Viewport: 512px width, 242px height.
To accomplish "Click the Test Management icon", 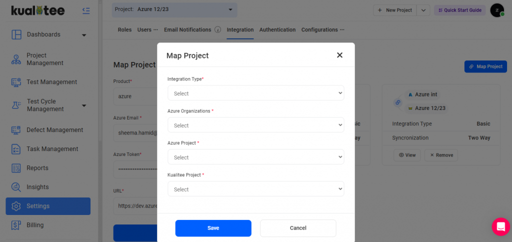I will 16,82.
